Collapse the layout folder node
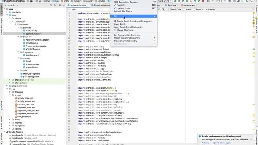 (x=10, y=95)
